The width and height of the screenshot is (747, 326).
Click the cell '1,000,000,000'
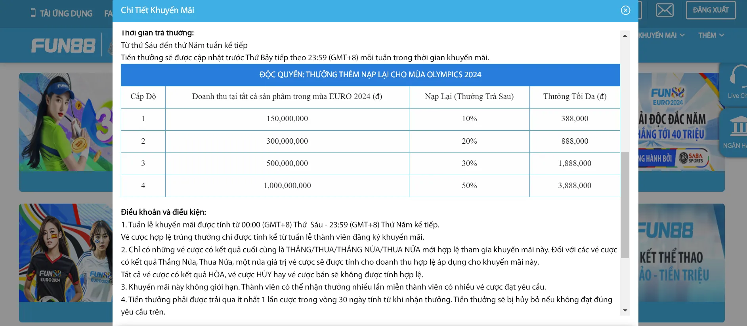(x=287, y=186)
